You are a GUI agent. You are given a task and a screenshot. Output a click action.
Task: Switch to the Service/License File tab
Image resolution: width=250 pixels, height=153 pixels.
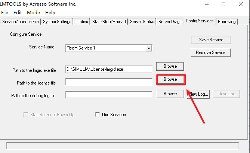point(20,22)
